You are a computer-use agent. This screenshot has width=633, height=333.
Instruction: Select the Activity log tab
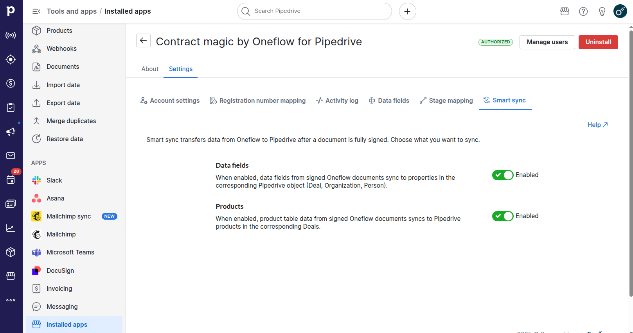tap(337, 101)
